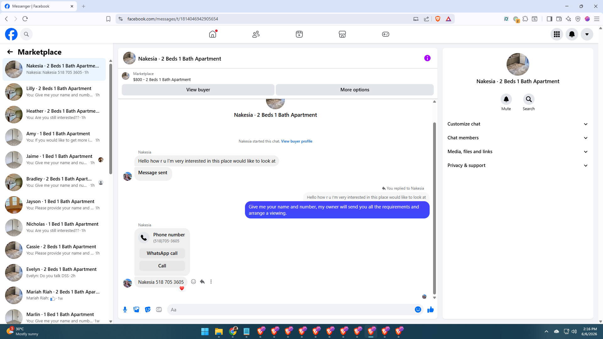Start a WhatsApp call

[162, 253]
